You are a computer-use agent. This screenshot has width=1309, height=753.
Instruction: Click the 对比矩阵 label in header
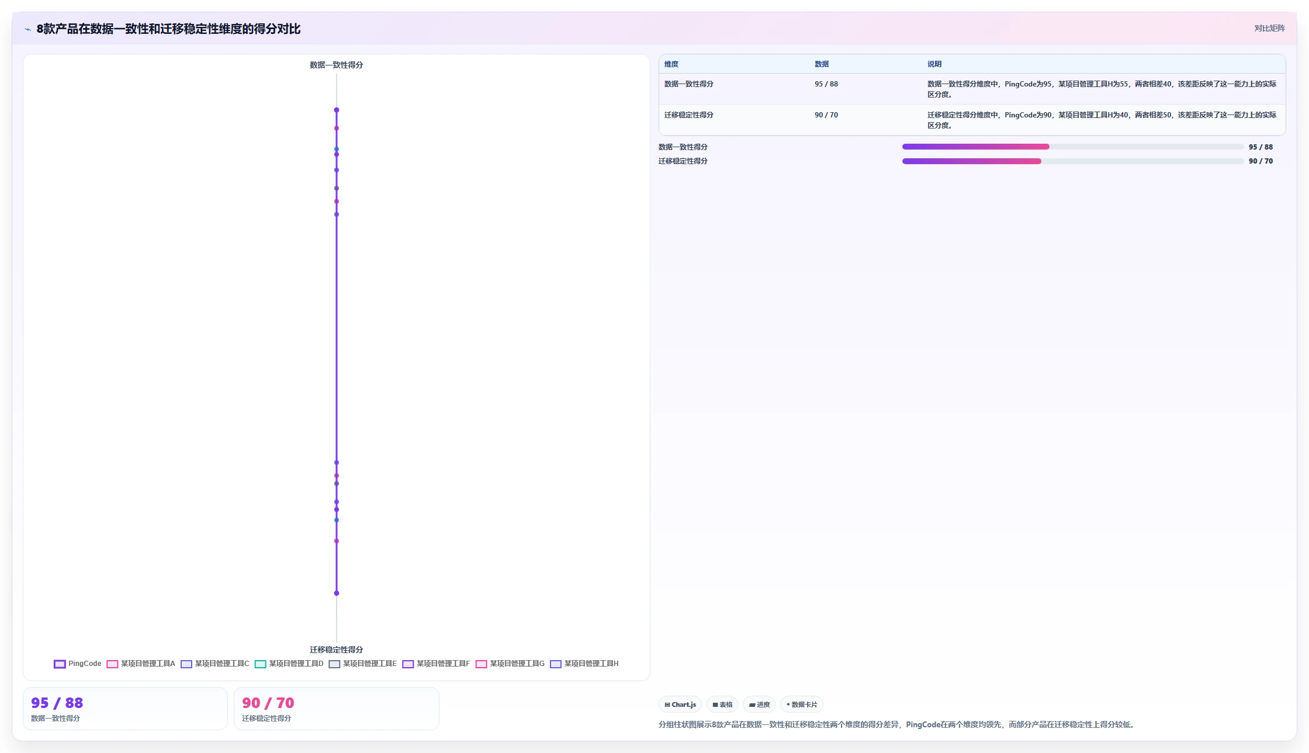coord(1269,28)
